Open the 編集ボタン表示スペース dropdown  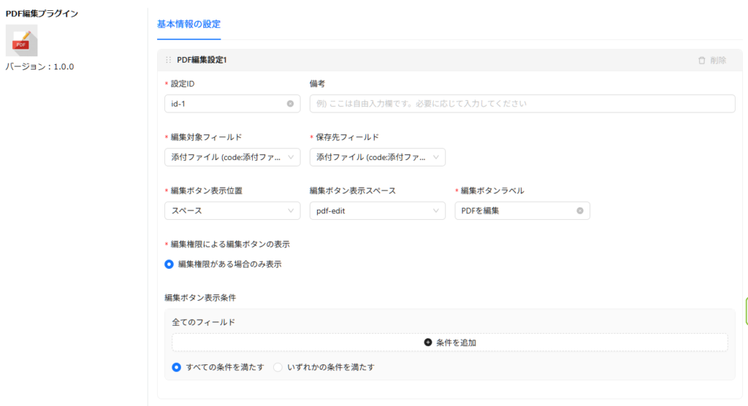(x=377, y=211)
